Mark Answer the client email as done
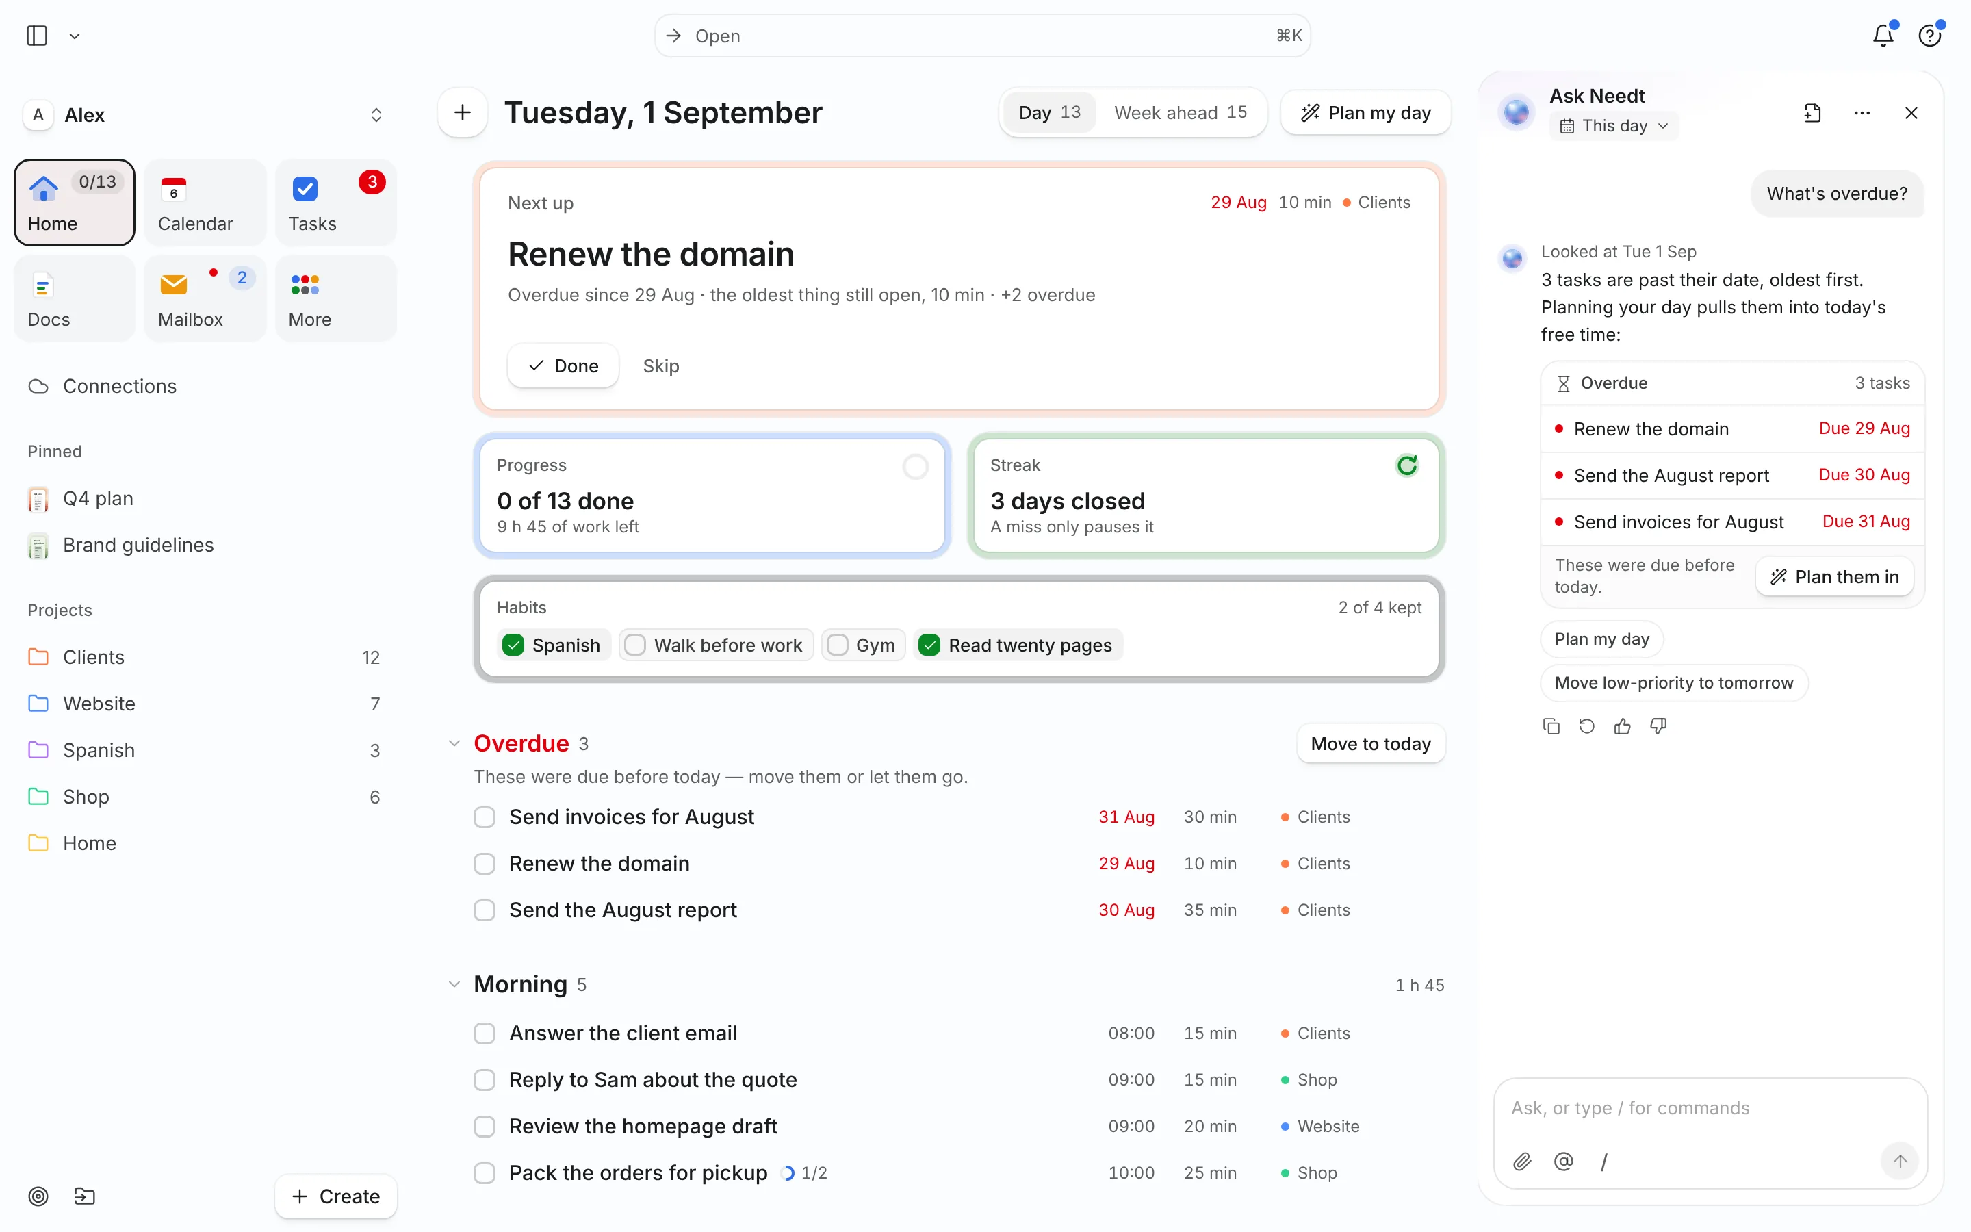The width and height of the screenshot is (1971, 1232). click(x=485, y=1034)
